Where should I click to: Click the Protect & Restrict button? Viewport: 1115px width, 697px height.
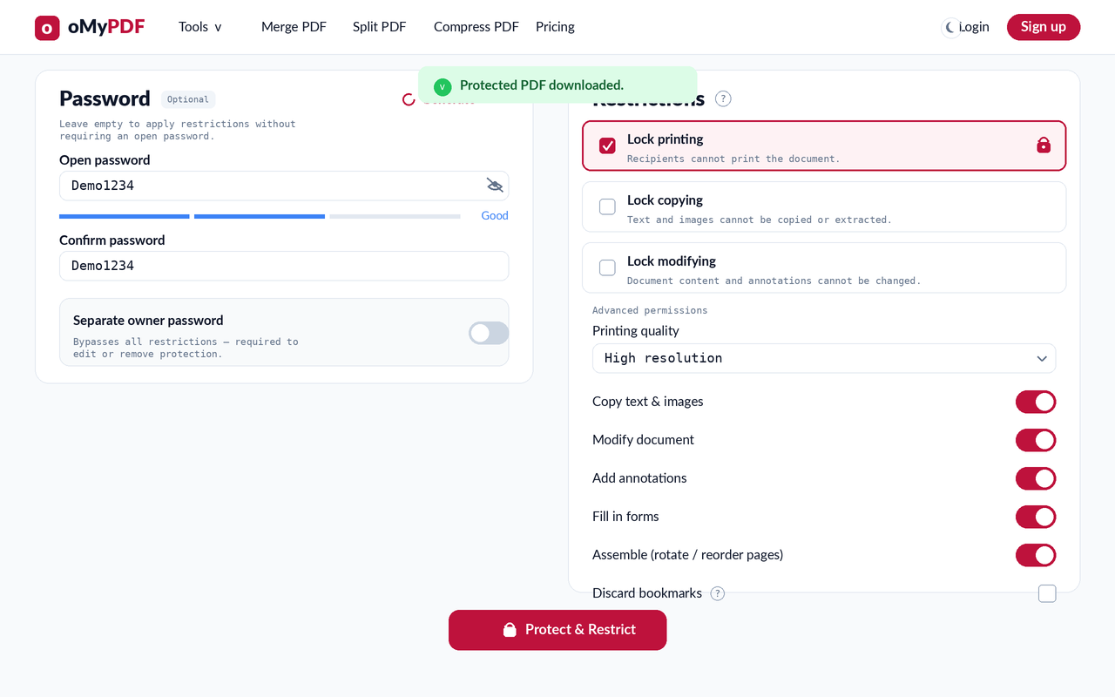pyautogui.click(x=557, y=630)
